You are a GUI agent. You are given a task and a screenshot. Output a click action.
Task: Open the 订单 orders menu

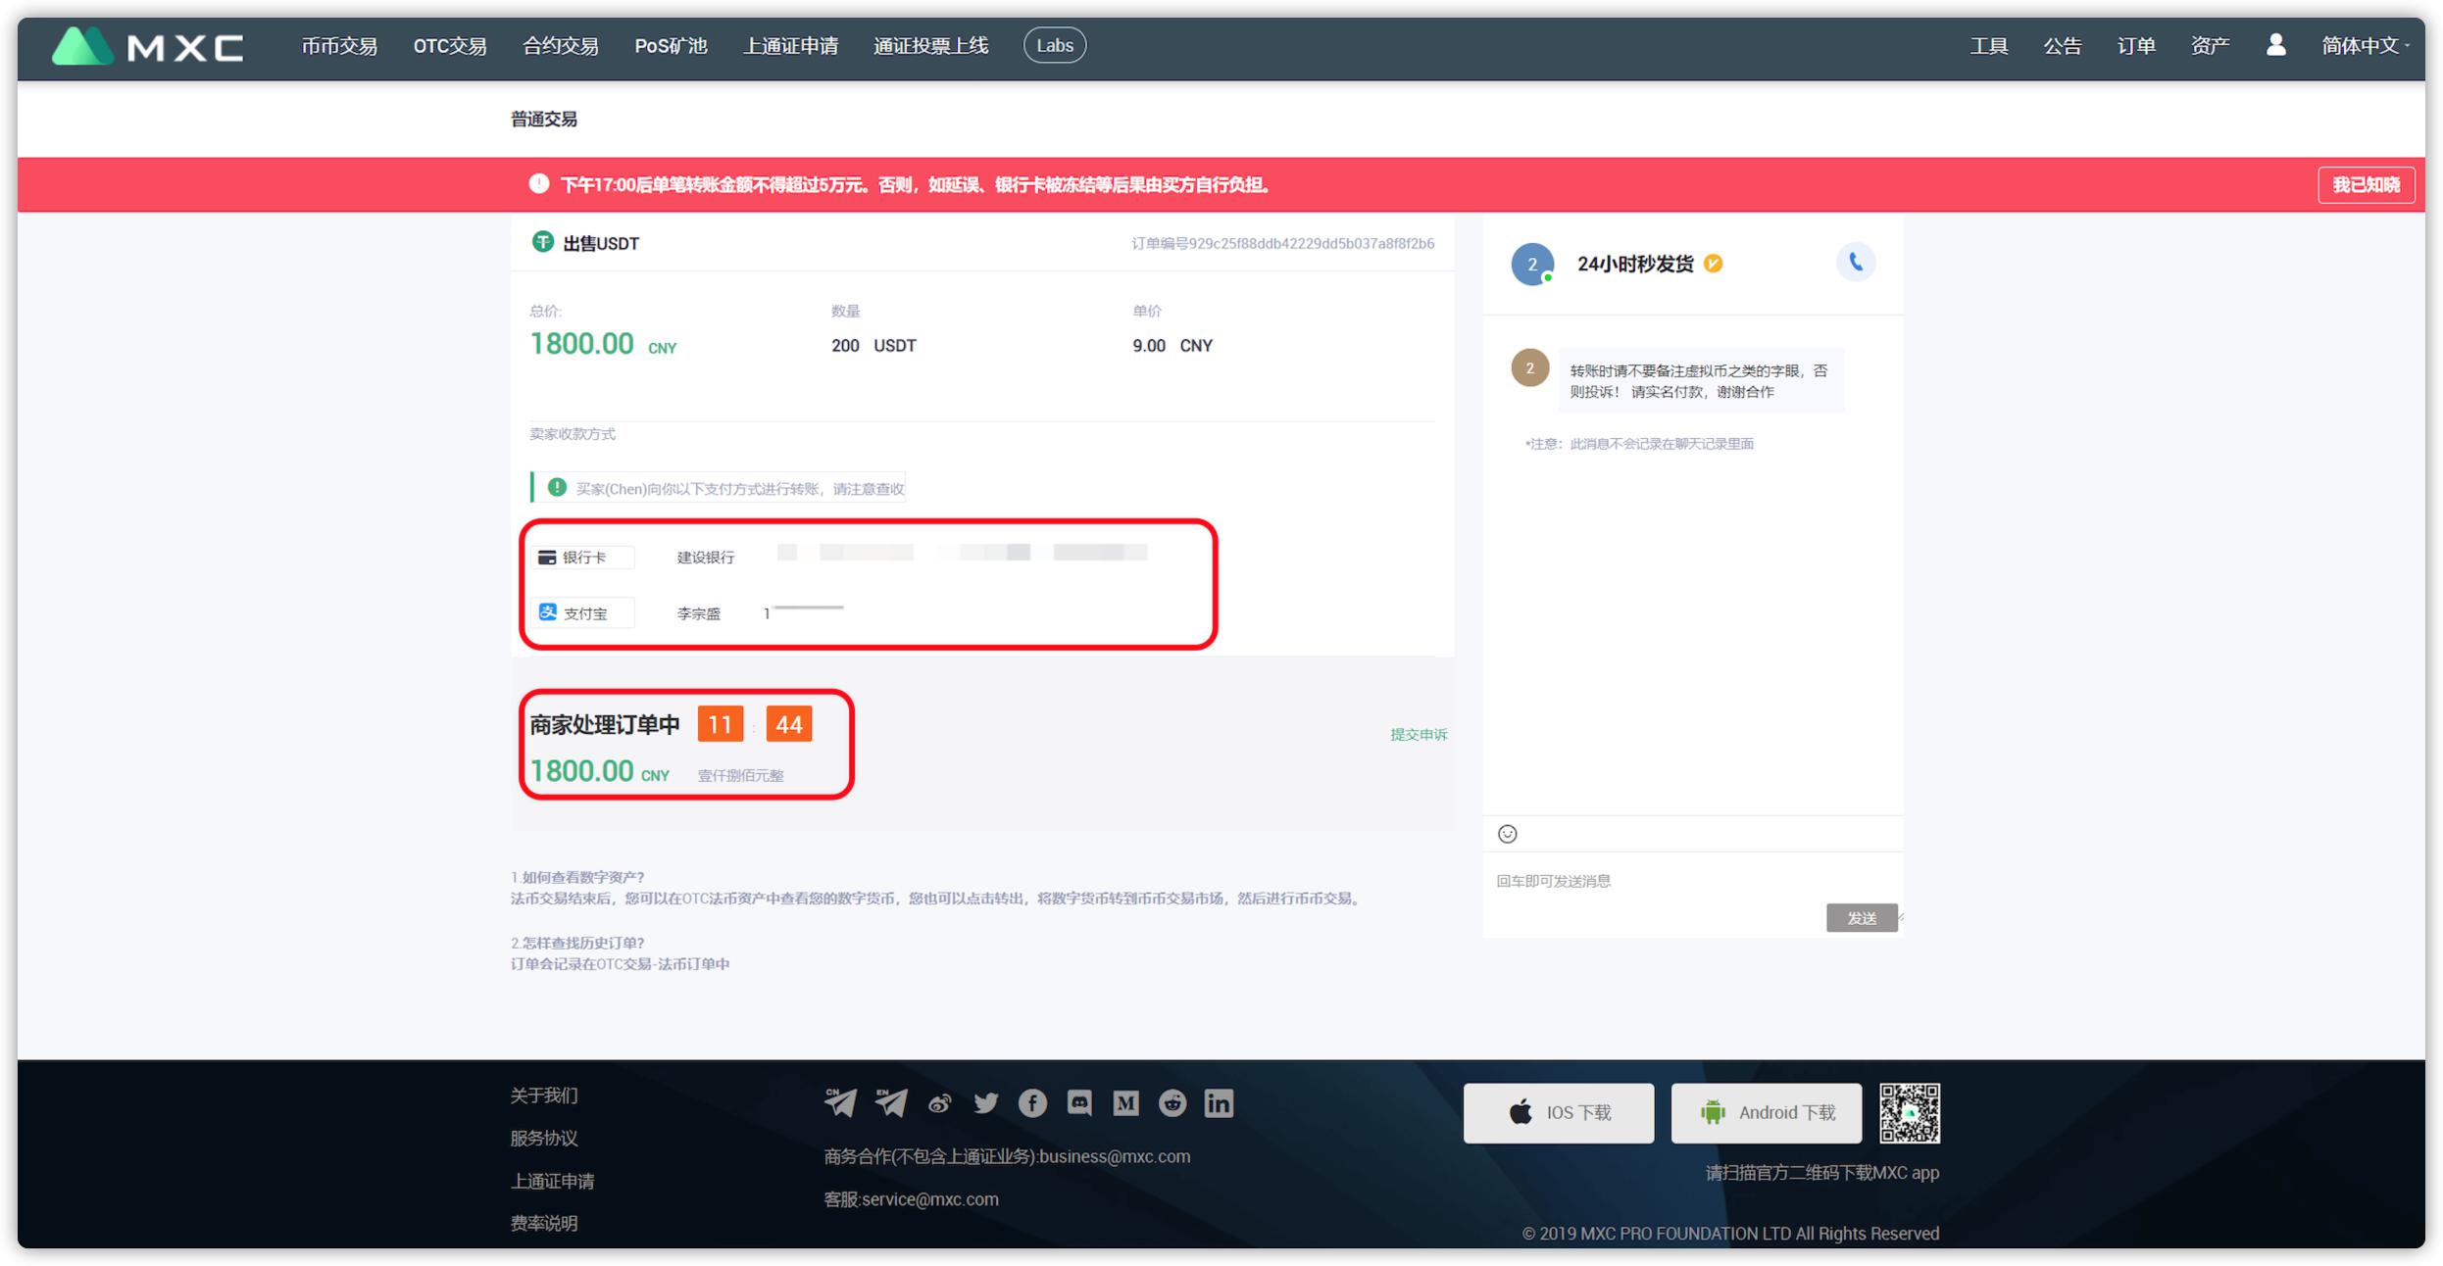(2135, 46)
